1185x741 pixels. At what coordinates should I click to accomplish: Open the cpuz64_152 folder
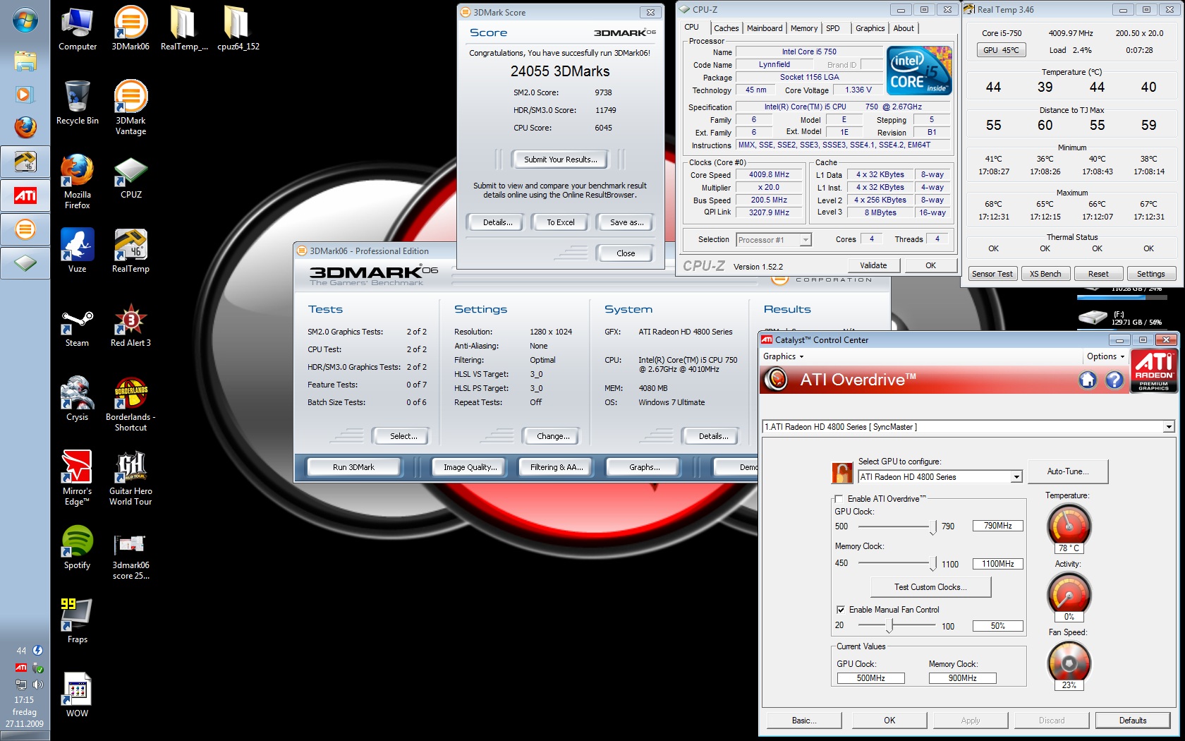(x=238, y=29)
